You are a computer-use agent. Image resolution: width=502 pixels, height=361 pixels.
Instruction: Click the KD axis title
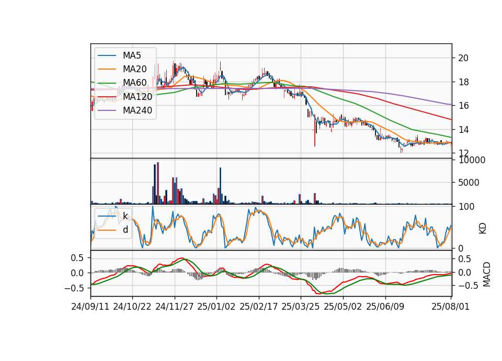tap(483, 228)
